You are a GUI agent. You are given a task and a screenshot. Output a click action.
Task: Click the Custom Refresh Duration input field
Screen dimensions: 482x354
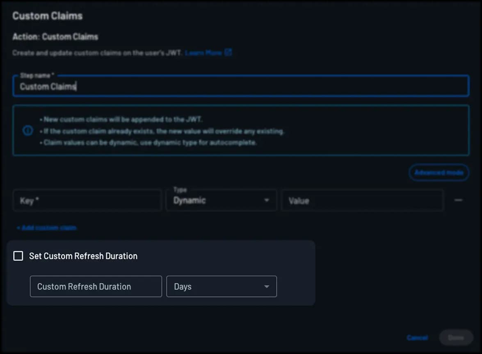[x=96, y=286]
